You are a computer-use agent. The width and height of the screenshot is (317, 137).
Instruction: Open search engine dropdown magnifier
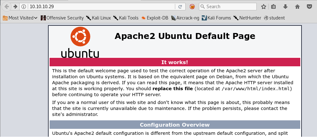click(x=203, y=7)
